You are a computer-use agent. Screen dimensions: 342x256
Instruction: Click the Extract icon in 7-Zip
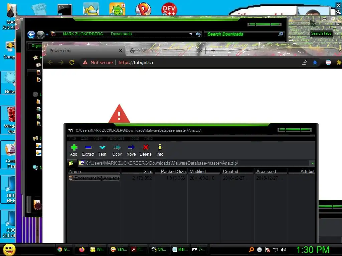click(88, 150)
